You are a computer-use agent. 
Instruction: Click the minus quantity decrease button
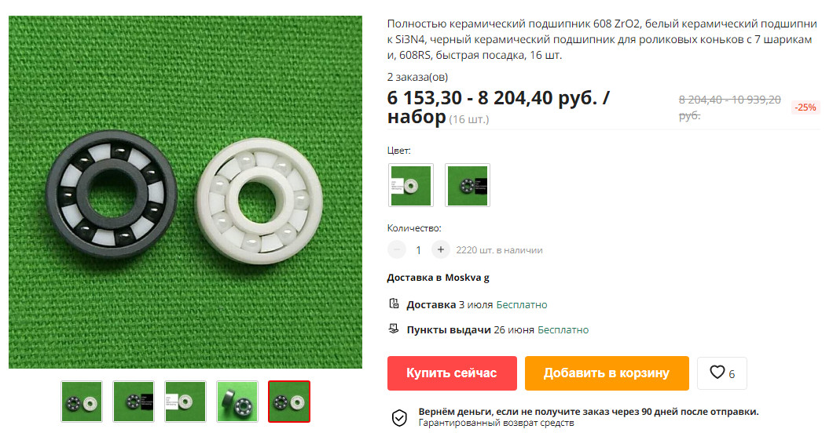(396, 249)
